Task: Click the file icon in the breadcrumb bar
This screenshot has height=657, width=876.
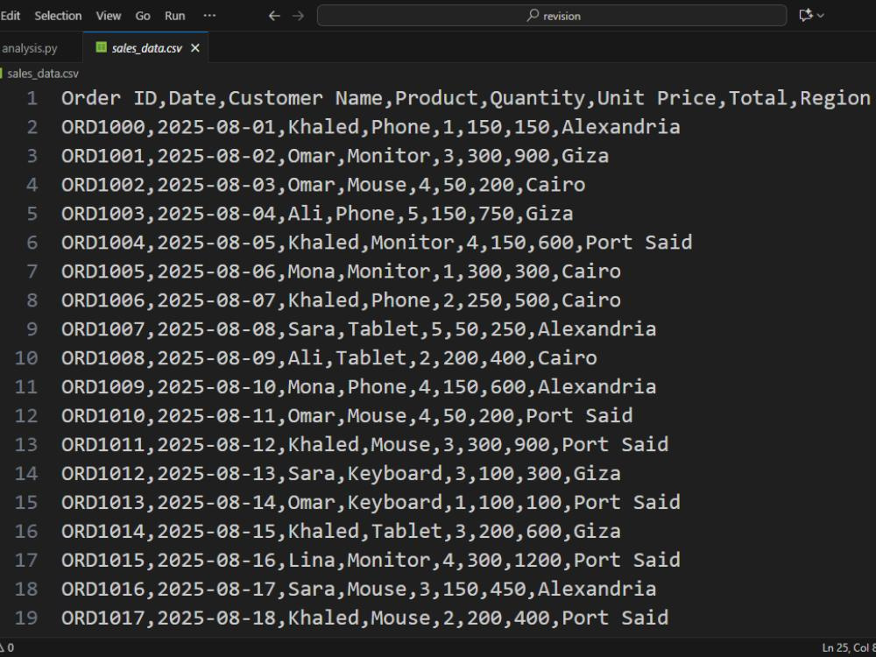Action: pos(3,74)
